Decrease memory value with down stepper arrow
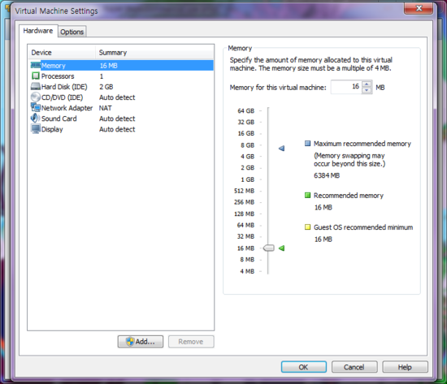The image size is (447, 384). click(367, 90)
